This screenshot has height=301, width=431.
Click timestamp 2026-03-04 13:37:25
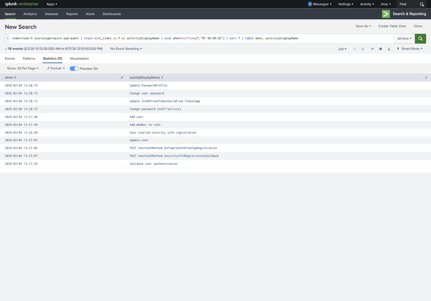(21, 164)
